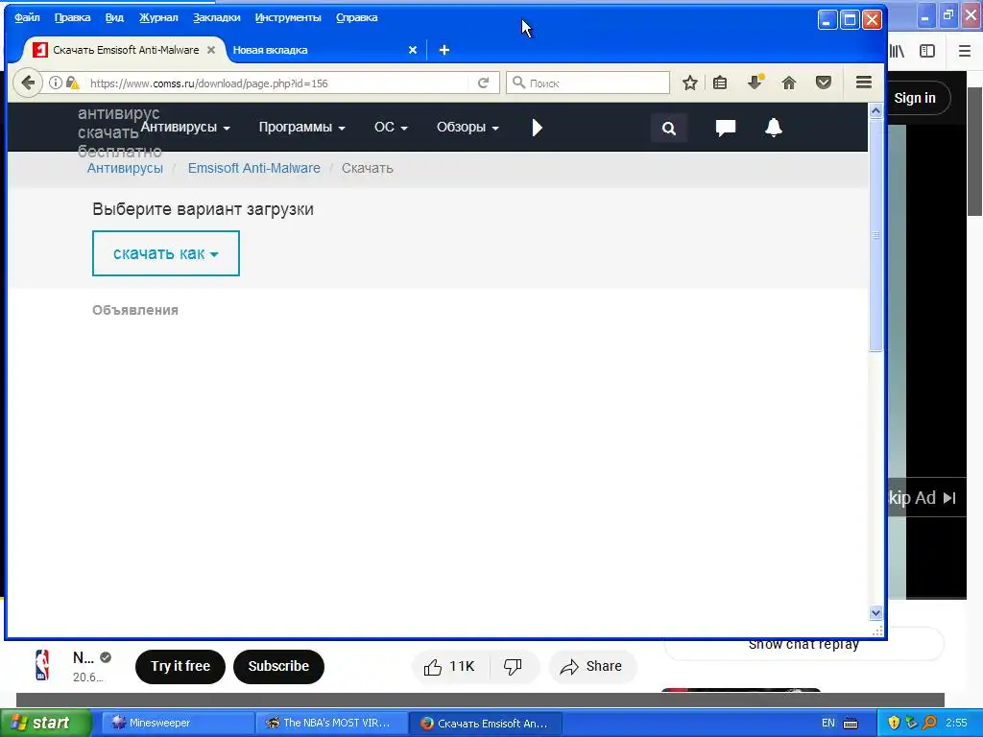Switch to the Скачать Emsisoft Anti-Malware tab
983x737 pixels.
coord(126,50)
